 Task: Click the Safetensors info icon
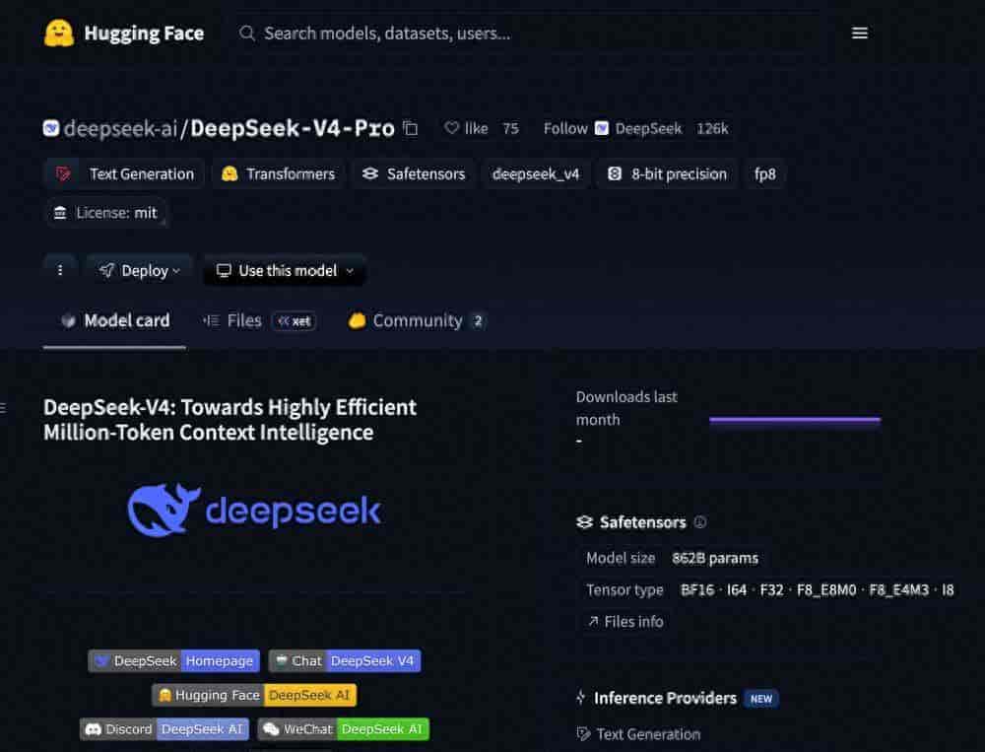(x=699, y=522)
